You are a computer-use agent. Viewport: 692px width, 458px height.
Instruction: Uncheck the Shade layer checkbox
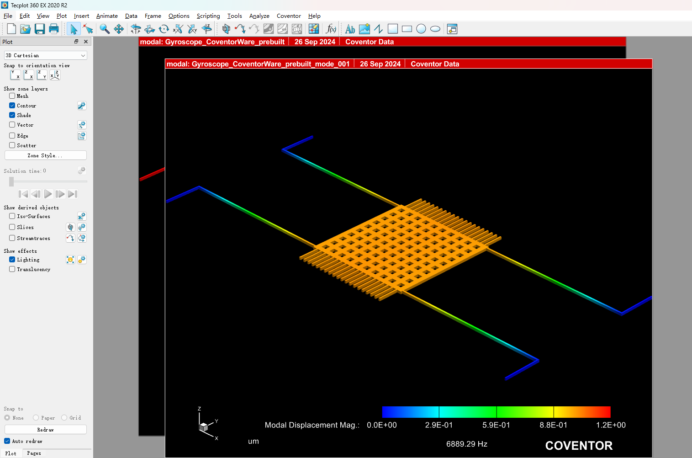pyautogui.click(x=12, y=115)
